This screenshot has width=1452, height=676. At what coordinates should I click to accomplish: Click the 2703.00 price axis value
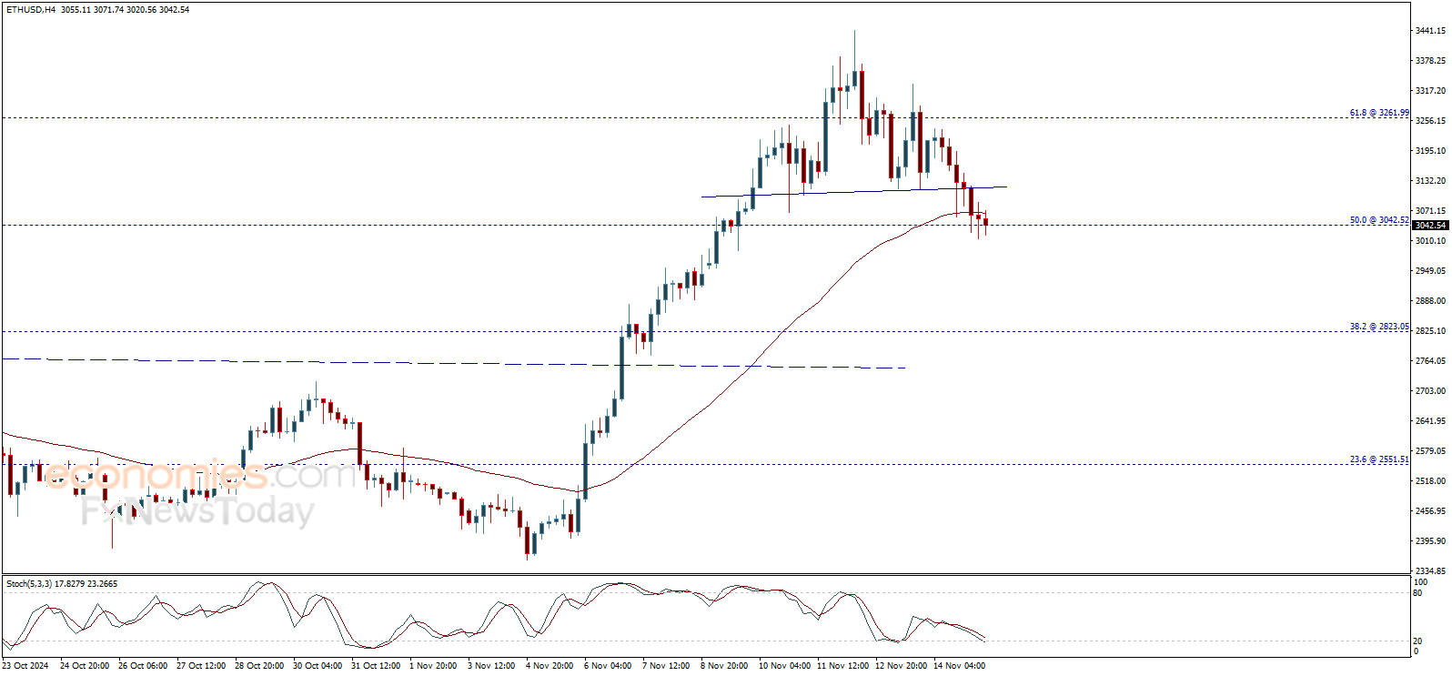pos(1430,391)
